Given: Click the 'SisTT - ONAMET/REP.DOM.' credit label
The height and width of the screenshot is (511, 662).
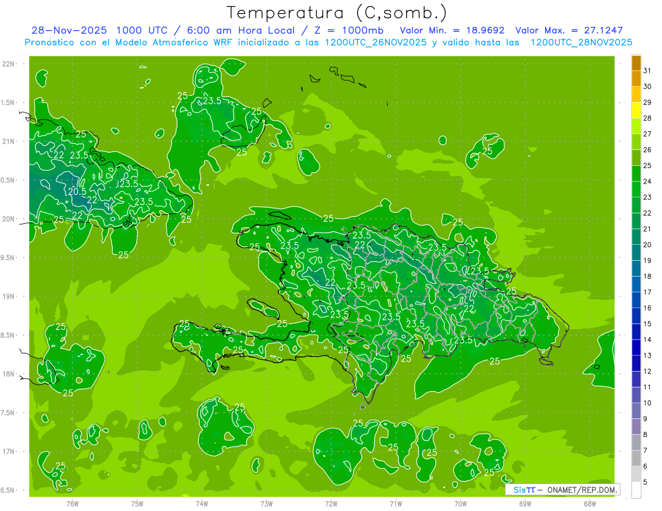Looking at the screenshot, I should (563, 490).
